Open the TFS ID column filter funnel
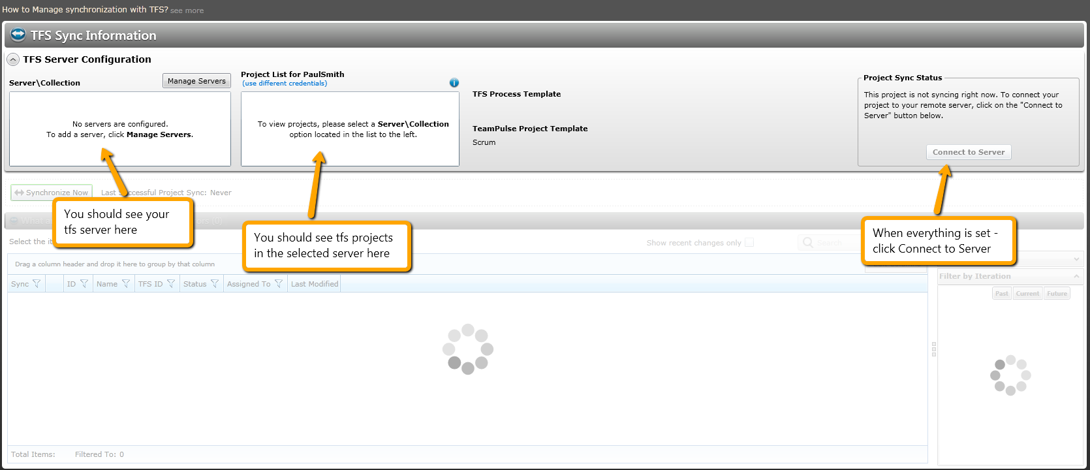 [171, 284]
